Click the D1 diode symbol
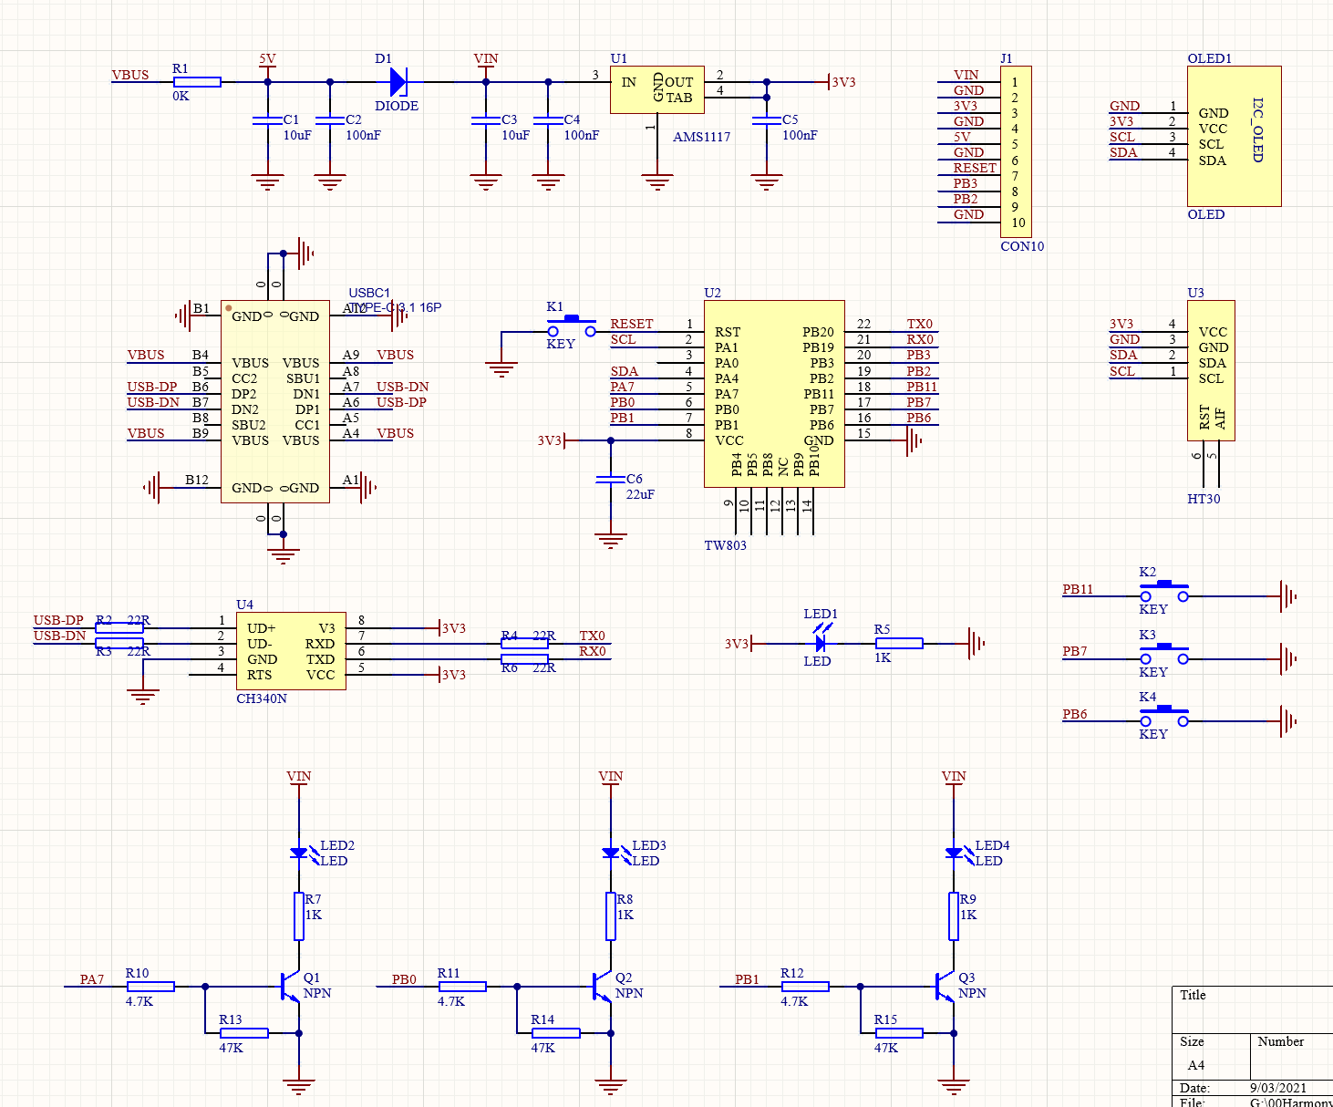The image size is (1333, 1107). coord(398,82)
